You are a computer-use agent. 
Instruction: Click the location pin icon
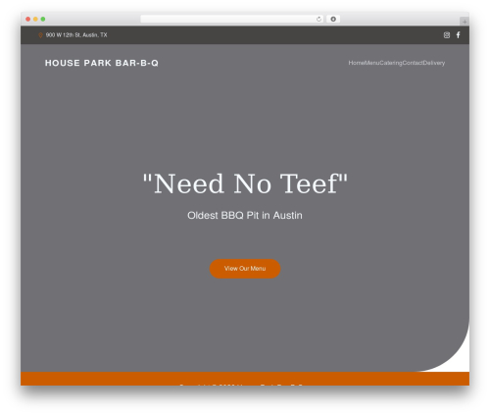[40, 35]
